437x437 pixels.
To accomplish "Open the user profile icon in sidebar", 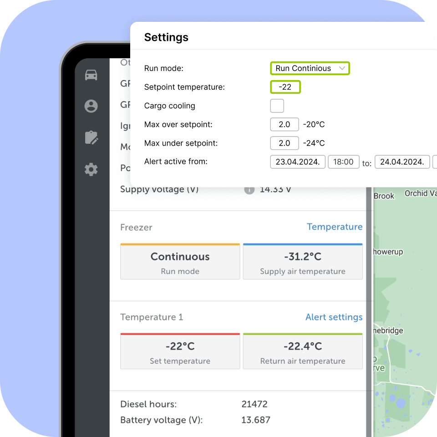I will (91, 106).
